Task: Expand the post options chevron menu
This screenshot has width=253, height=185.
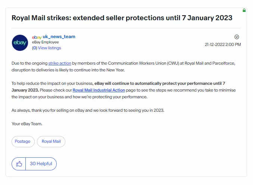Action: coord(237,37)
